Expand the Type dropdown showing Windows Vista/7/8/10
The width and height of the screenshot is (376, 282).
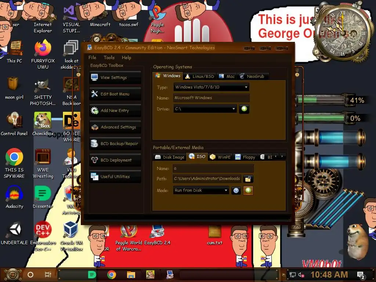(211, 87)
